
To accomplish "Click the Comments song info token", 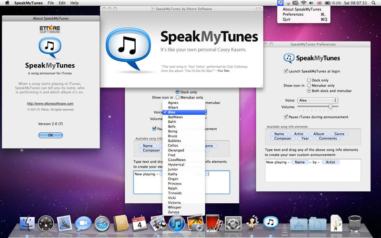I will point(328,139).
